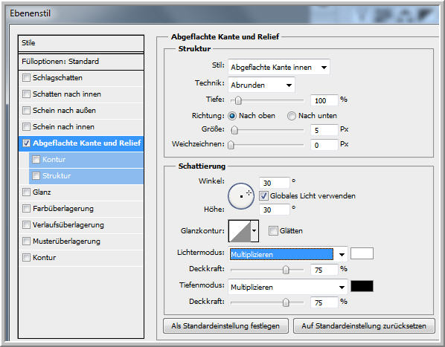Image resolution: width=445 pixels, height=347 pixels.
Task: Click the black Tiefenmodus color swatch
Action: (362, 286)
